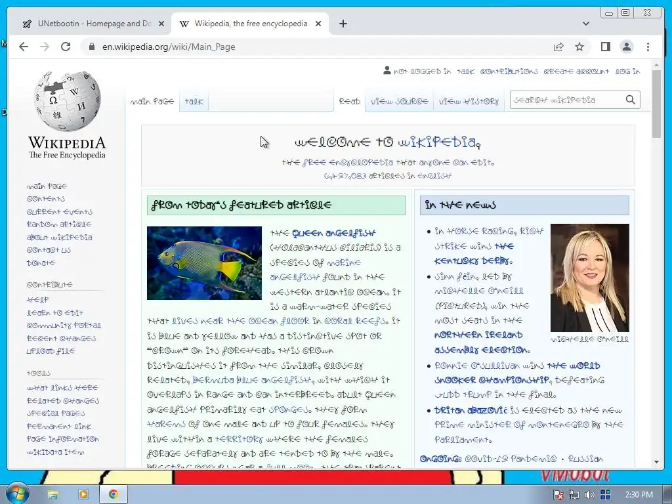Click the Main Page namespace tab
This screenshot has width=672, height=504.
tap(152, 102)
